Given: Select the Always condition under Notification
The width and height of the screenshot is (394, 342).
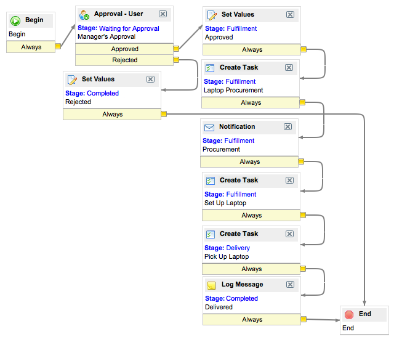Looking at the screenshot, I should coord(249,161).
